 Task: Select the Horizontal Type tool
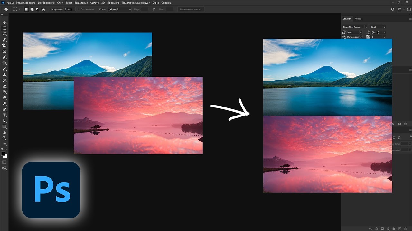[x=5, y=115]
